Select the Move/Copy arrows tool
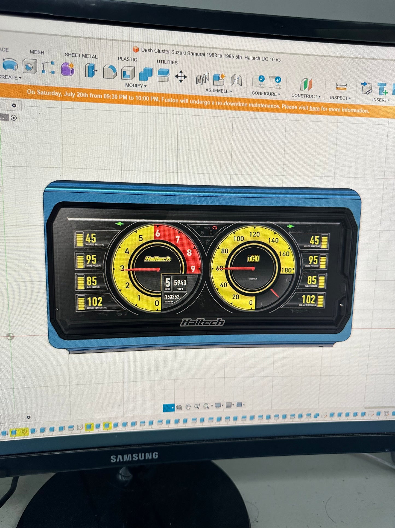This screenshot has width=395, height=528. pyautogui.click(x=181, y=77)
